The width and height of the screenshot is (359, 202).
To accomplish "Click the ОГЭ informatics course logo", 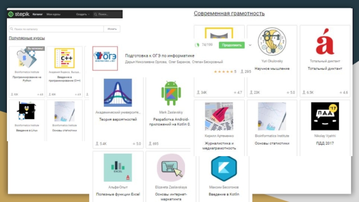I will [x=105, y=58].
